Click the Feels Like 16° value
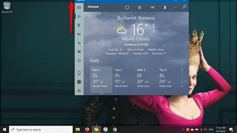237x133 pixels. coord(116,50)
